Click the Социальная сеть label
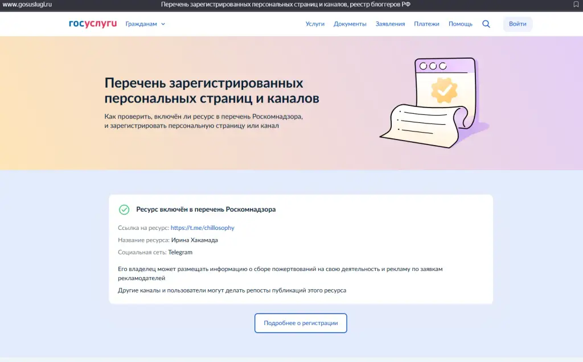The height and width of the screenshot is (362, 583). pos(142,252)
